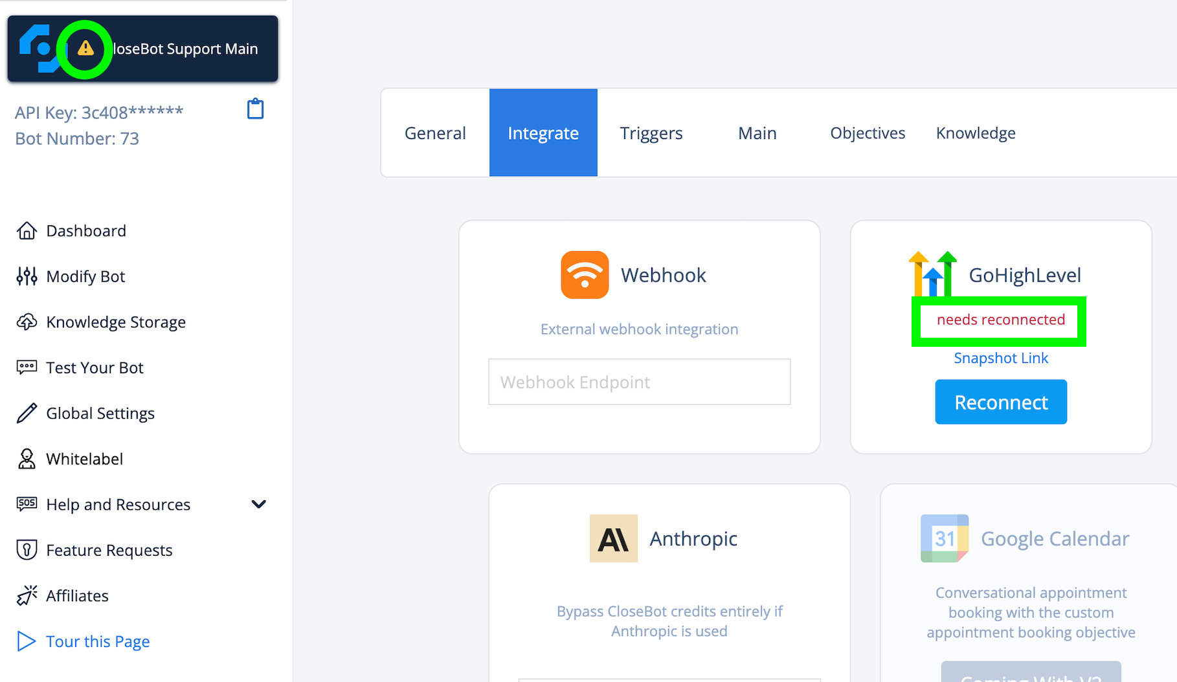This screenshot has height=682, width=1177.
Task: Click 'Bypass CloseBot credits' description text
Action: coord(669,621)
